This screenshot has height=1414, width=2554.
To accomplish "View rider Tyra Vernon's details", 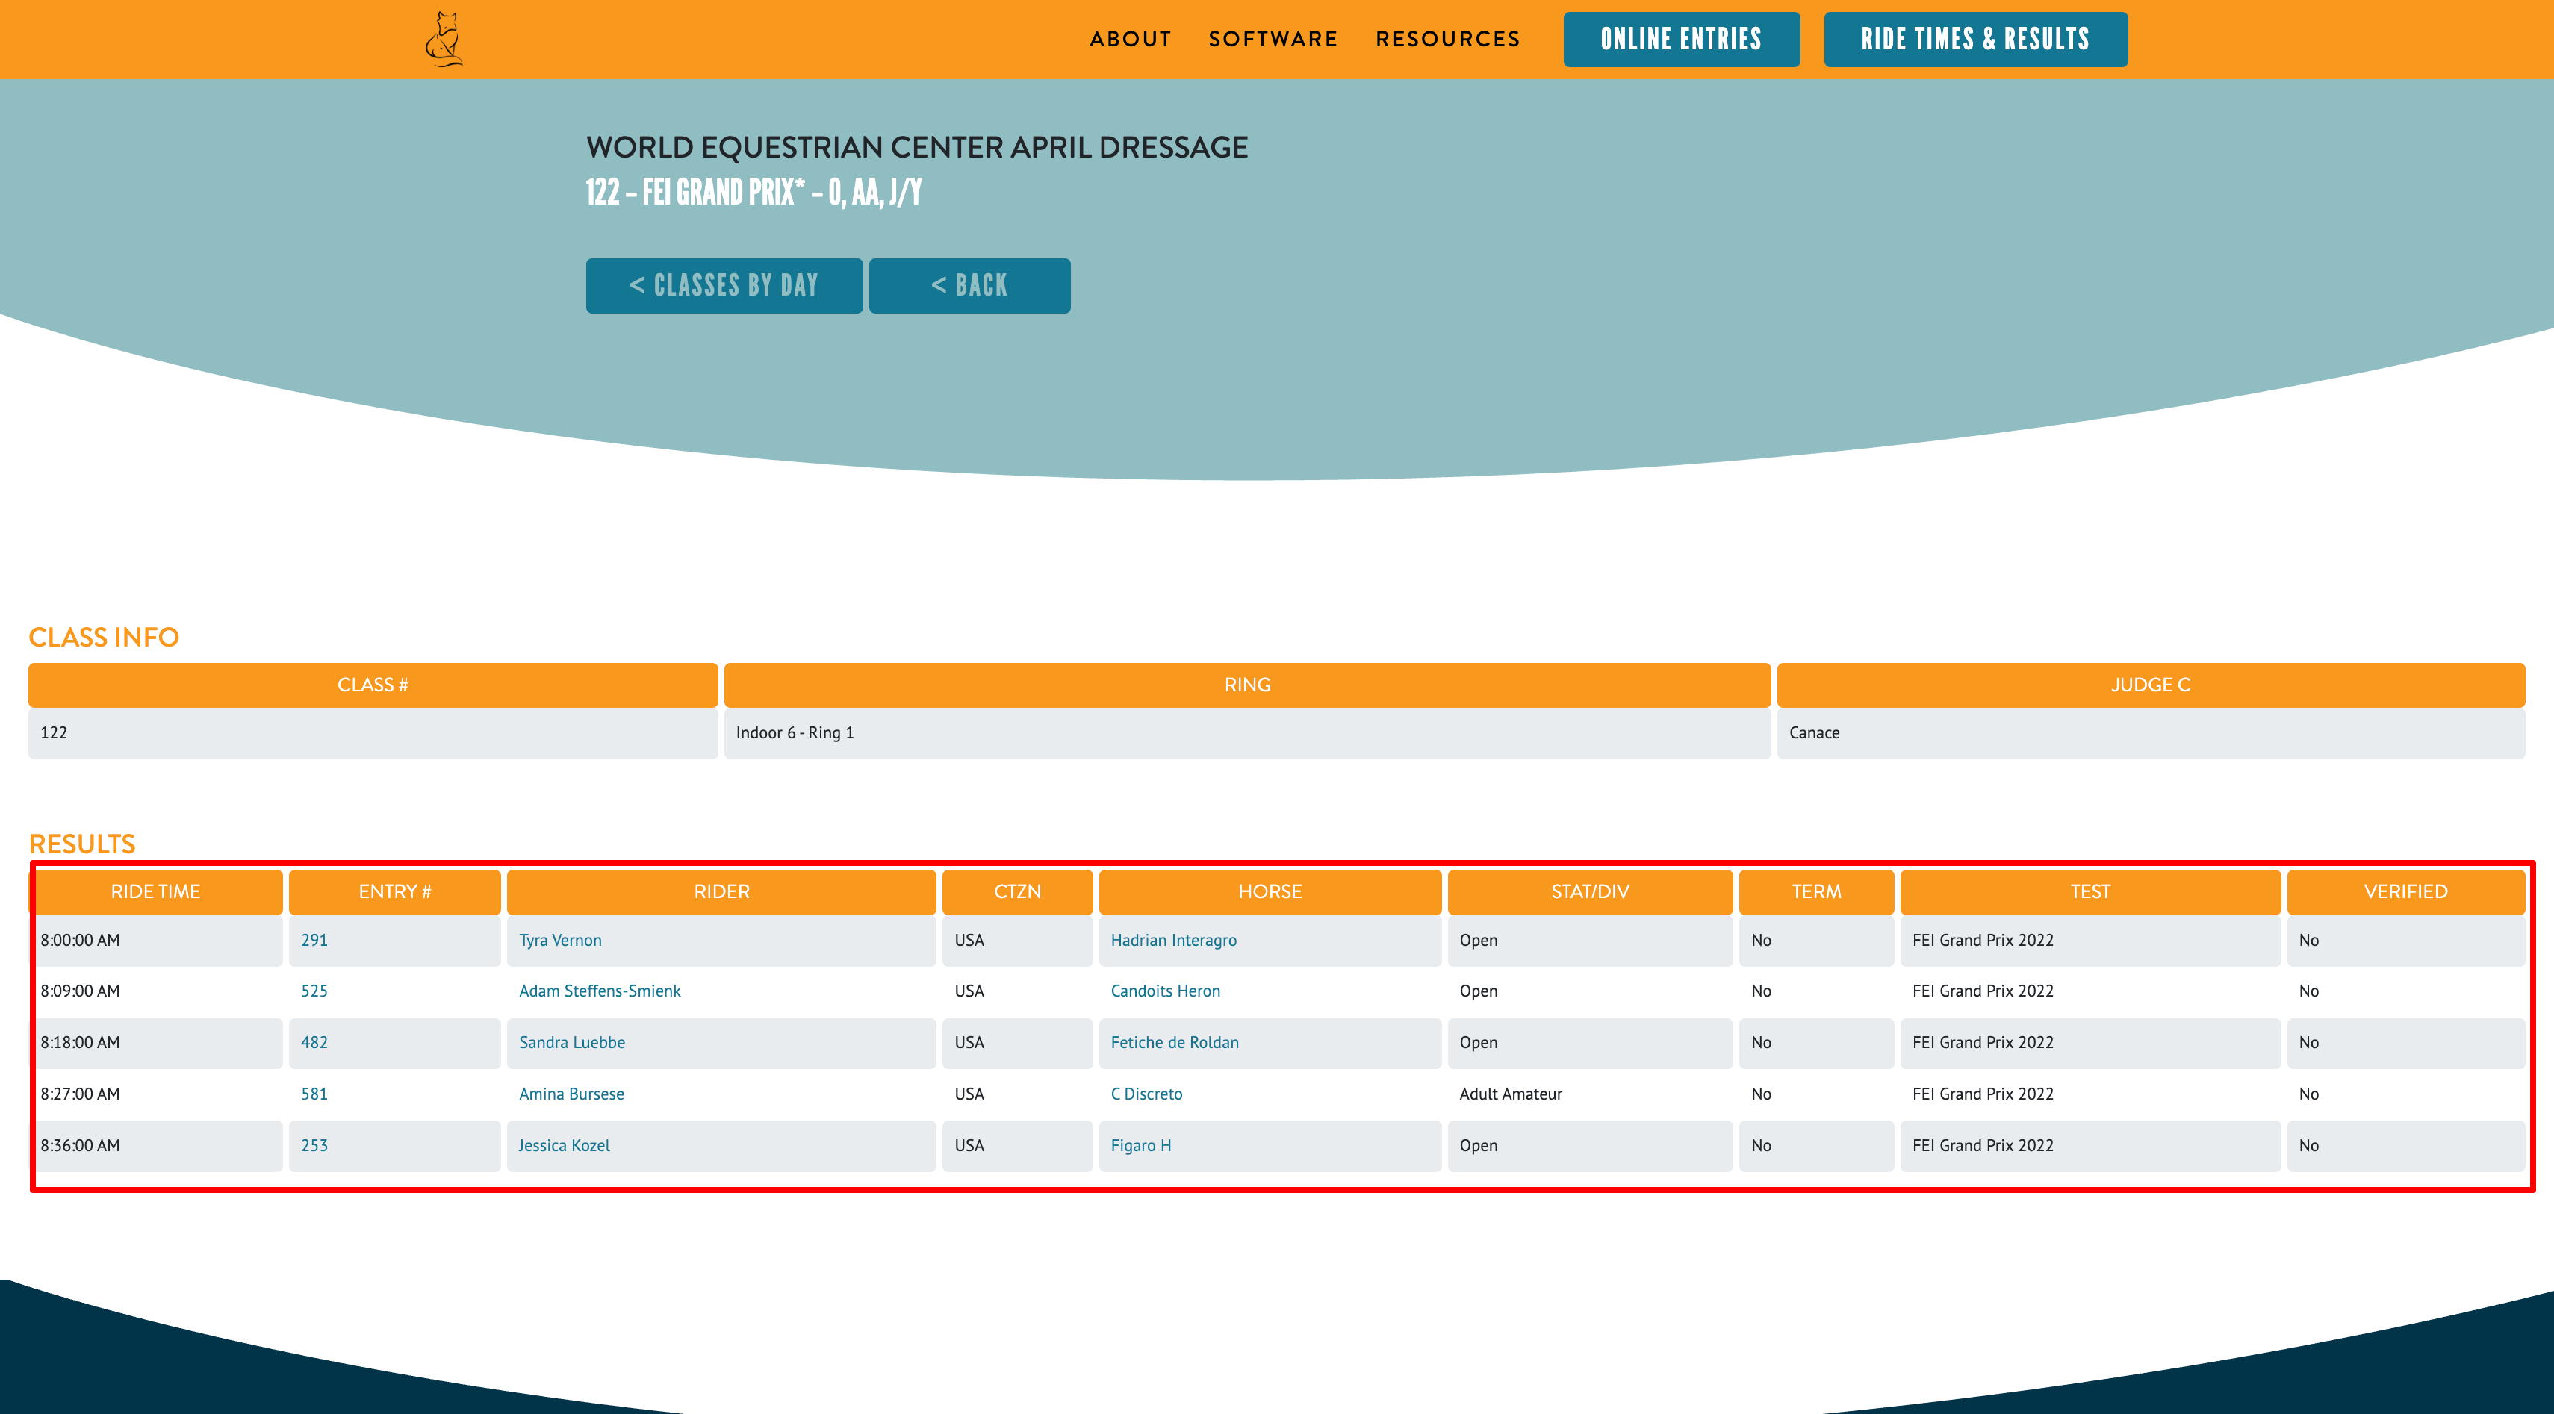I will tap(560, 939).
